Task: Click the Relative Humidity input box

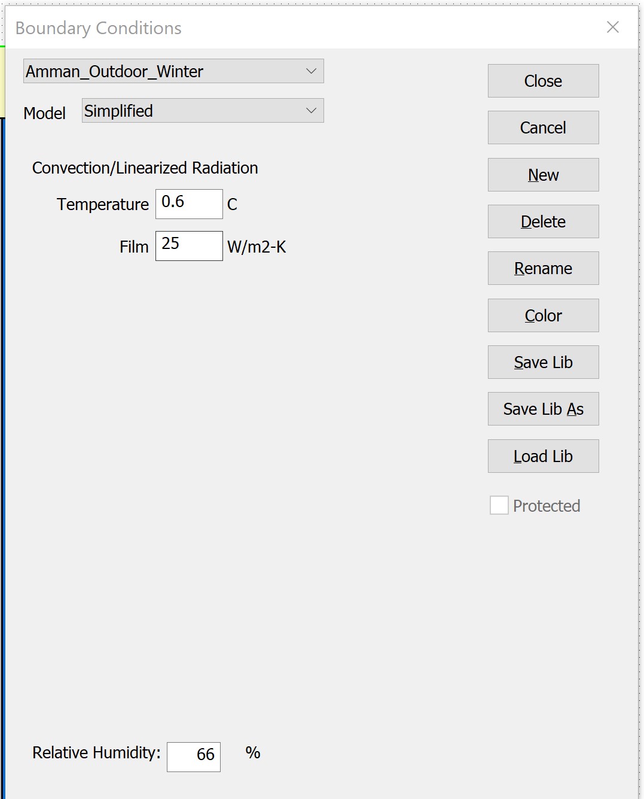Action: click(x=194, y=757)
